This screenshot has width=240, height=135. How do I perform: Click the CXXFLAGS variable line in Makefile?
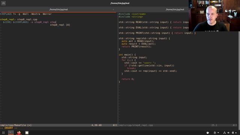click(x=26, y=14)
